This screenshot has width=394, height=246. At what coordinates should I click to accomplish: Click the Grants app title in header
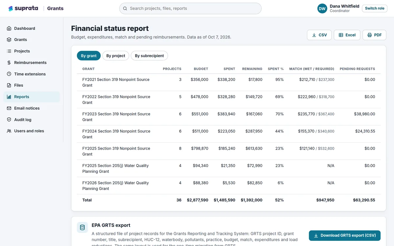(55, 9)
